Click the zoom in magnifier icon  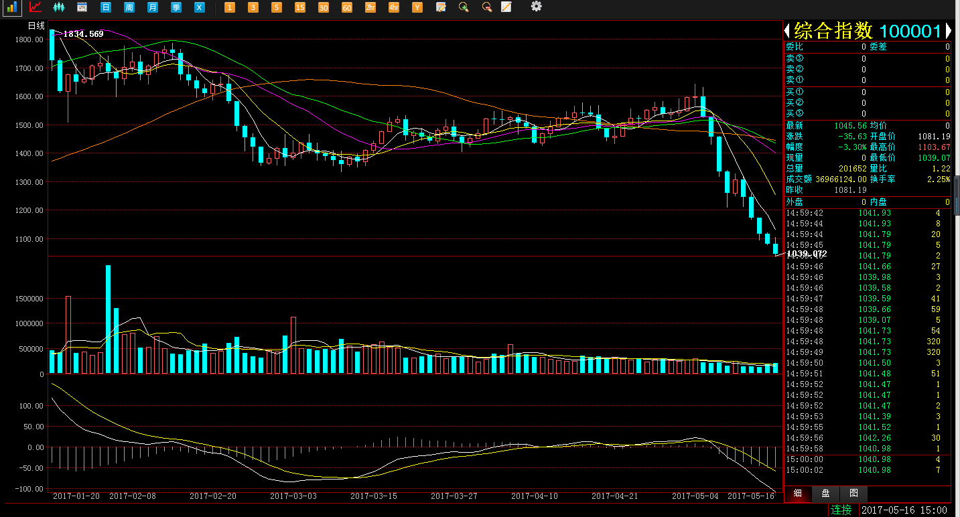click(464, 7)
